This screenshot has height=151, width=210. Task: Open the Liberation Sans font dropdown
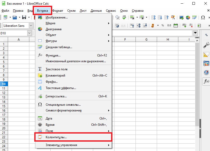pos(31,26)
